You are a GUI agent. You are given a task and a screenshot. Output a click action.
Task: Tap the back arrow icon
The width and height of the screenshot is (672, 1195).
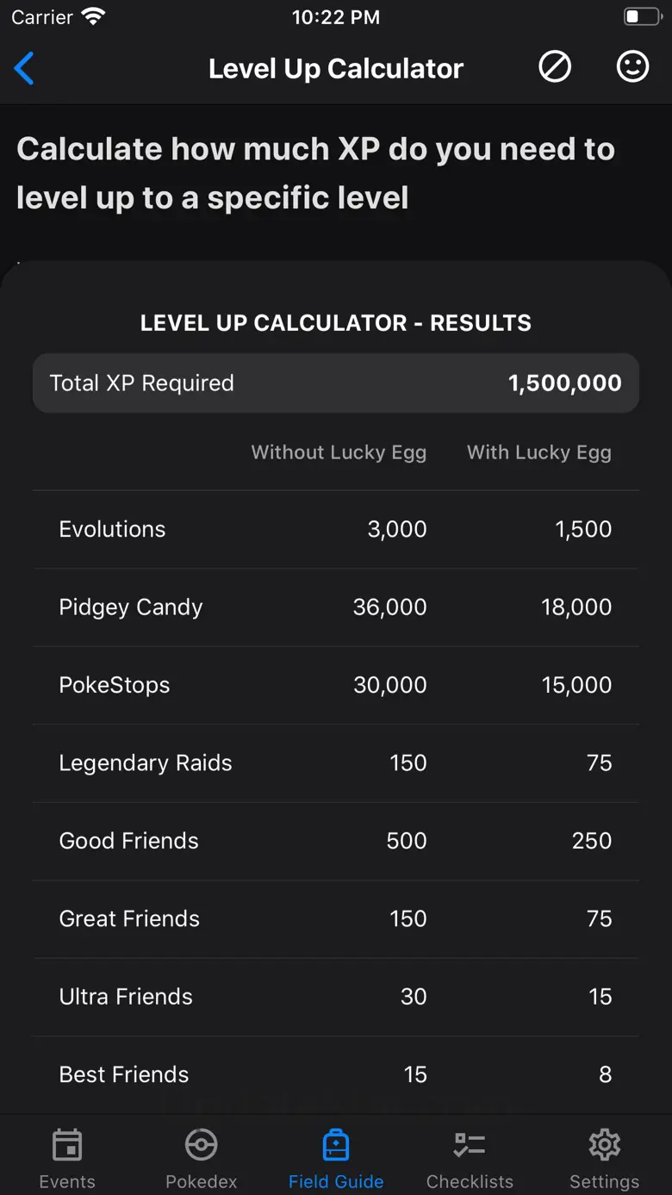click(x=24, y=68)
